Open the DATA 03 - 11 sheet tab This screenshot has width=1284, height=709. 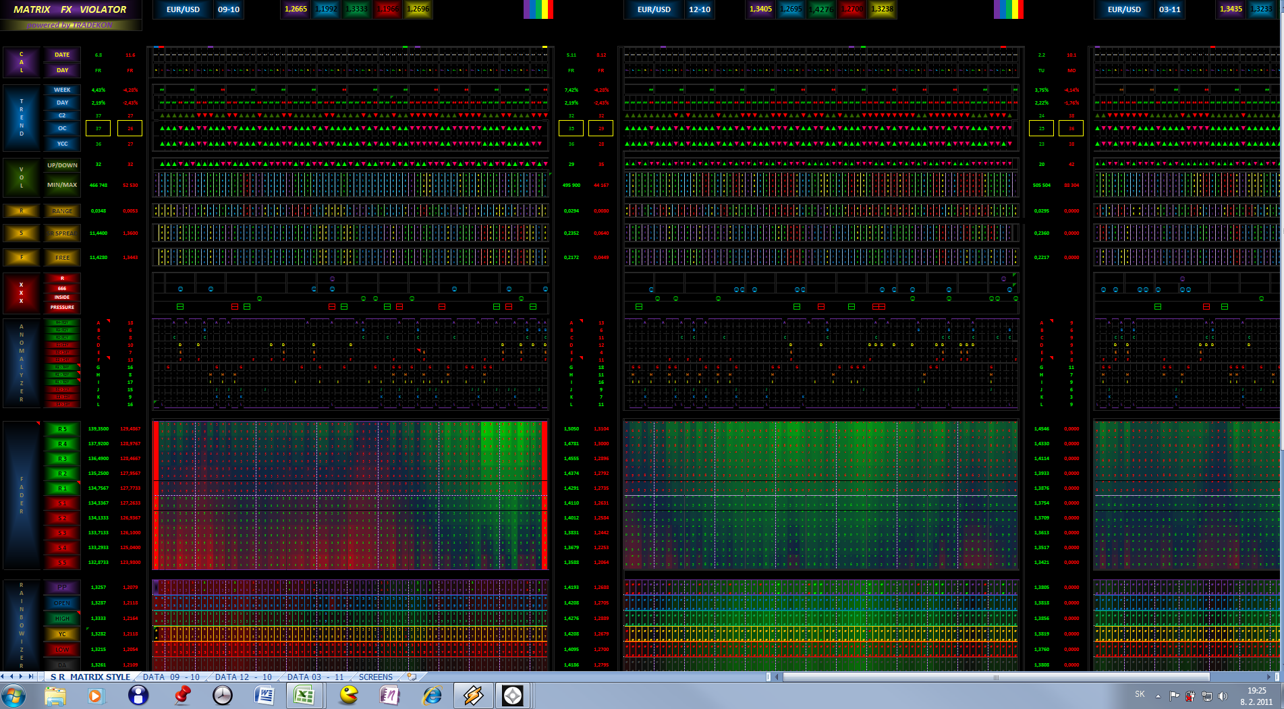tap(316, 677)
